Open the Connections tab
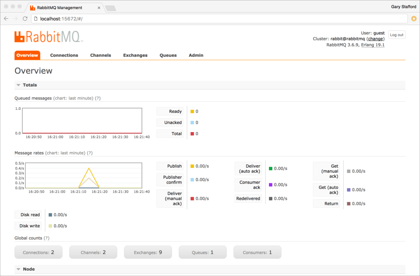This screenshot has width=420, height=276. (64, 55)
